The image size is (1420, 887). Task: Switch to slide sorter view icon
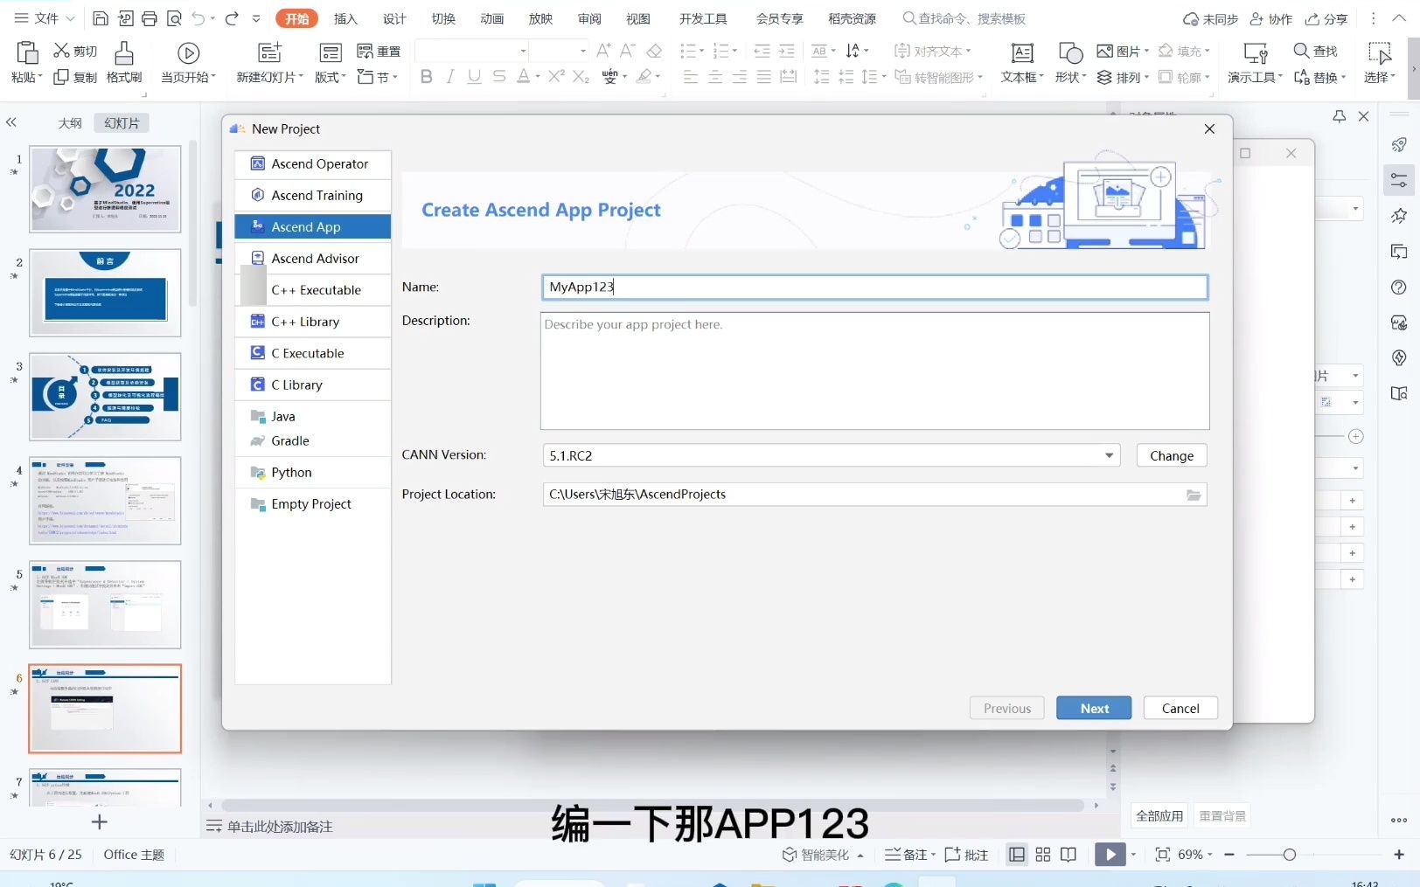point(1042,855)
